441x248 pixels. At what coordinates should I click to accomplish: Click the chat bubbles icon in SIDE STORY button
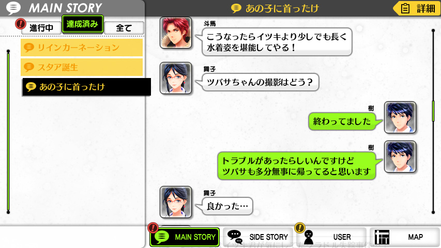pos(235,237)
